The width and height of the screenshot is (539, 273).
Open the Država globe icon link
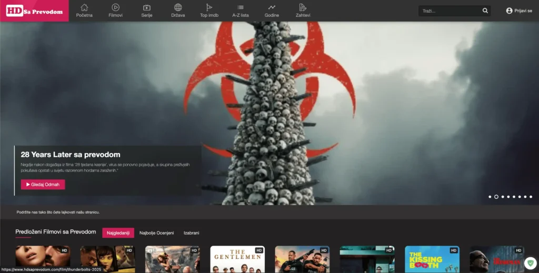178,11
